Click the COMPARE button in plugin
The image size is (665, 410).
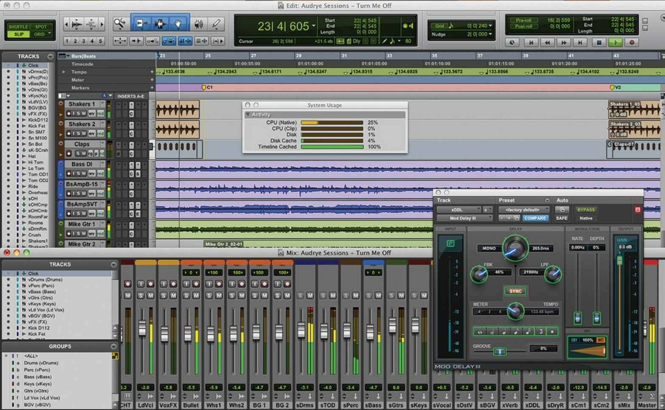click(x=535, y=218)
